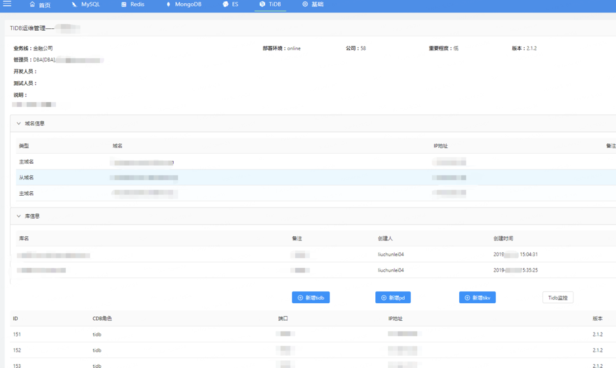Click the 业务线 金融公司 text
Viewport: 616px width, 368px height.
tap(33, 48)
